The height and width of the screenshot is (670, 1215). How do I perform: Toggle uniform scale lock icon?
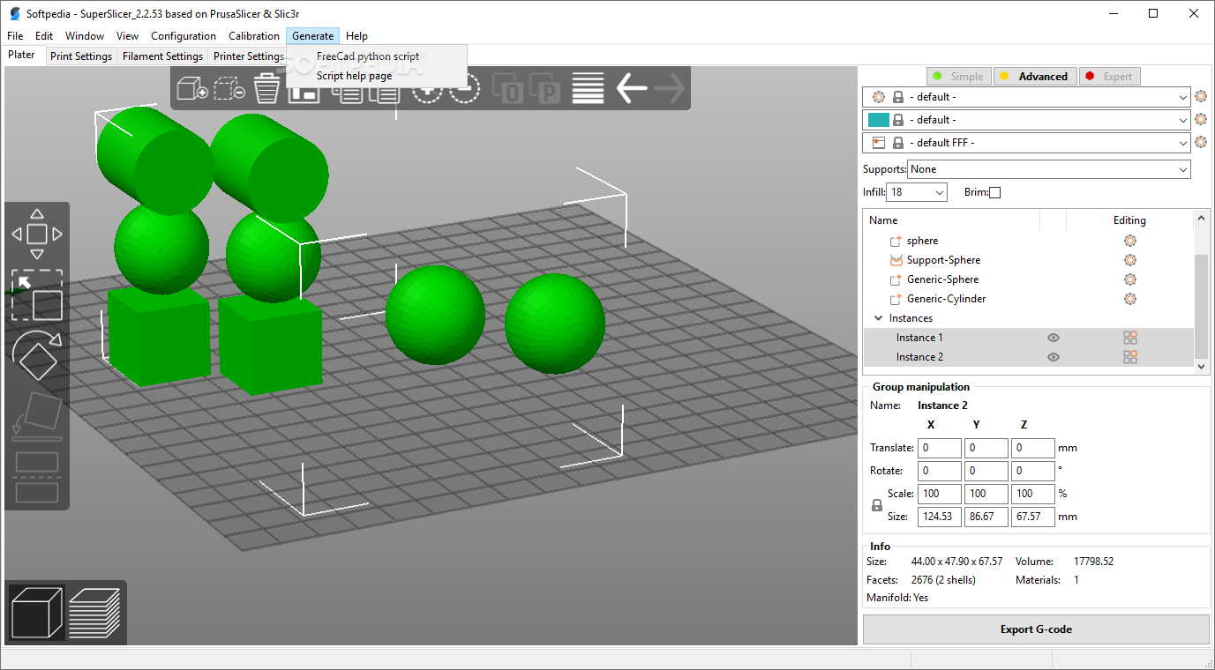[877, 505]
